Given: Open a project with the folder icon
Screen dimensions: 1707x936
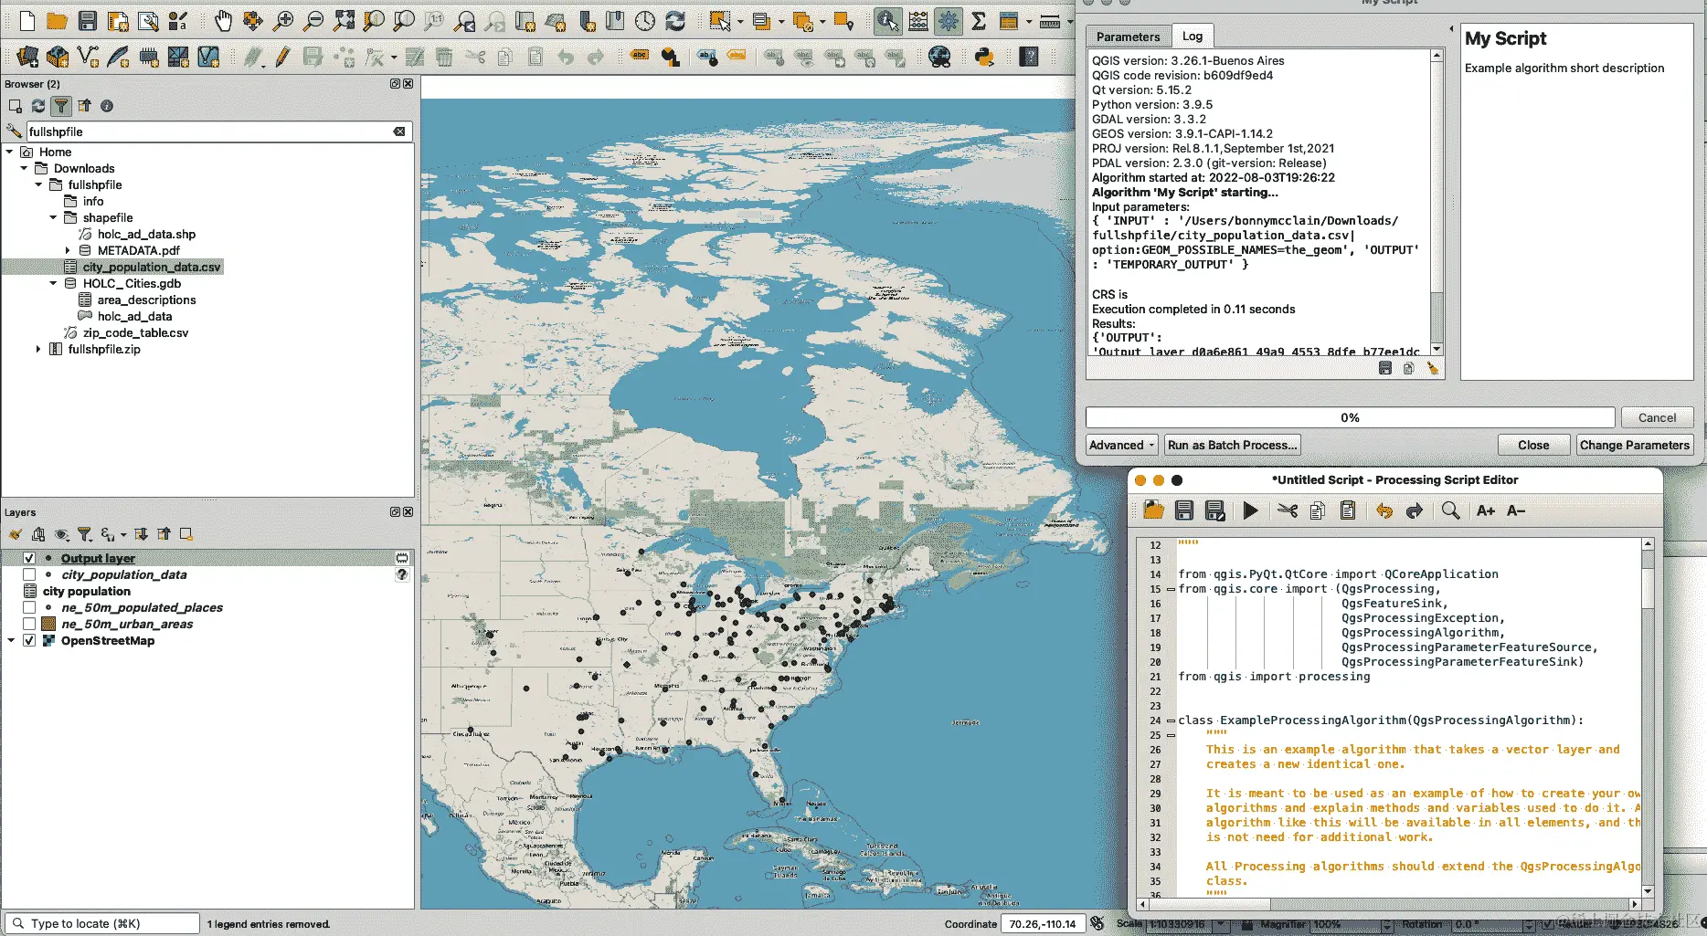Looking at the screenshot, I should (x=57, y=21).
